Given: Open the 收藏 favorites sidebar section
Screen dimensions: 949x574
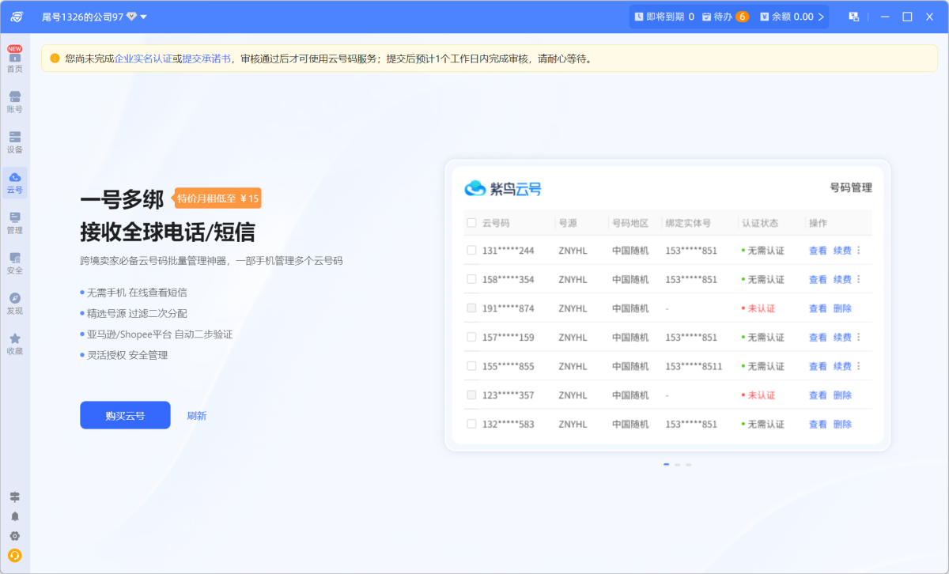Looking at the screenshot, I should pos(15,344).
